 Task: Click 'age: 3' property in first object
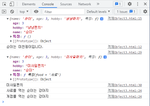coord(18,23)
